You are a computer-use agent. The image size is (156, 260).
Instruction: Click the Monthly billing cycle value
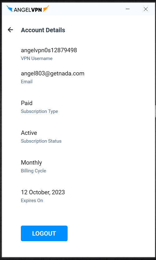point(31,163)
